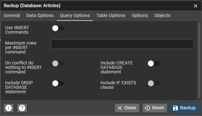
Task: Click the Use INSERT Commands label
Action: (17, 30)
